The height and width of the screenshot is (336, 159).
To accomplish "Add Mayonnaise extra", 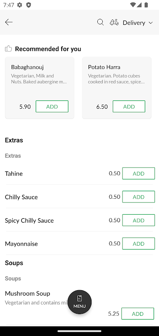I will coord(138,244).
